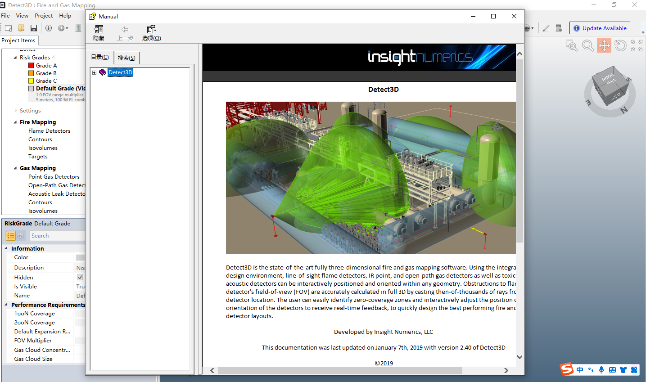Image resolution: width=646 pixels, height=382 pixels.
Task: Select Flame Detectors in project tree
Action: click(x=49, y=131)
